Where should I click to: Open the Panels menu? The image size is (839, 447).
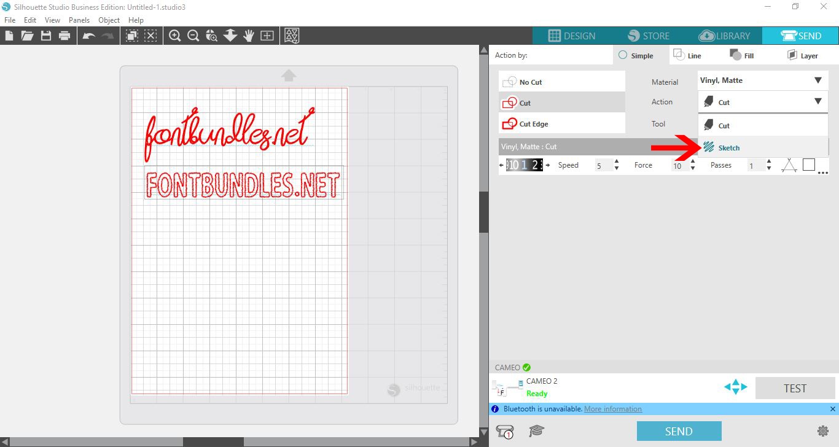[x=79, y=20]
